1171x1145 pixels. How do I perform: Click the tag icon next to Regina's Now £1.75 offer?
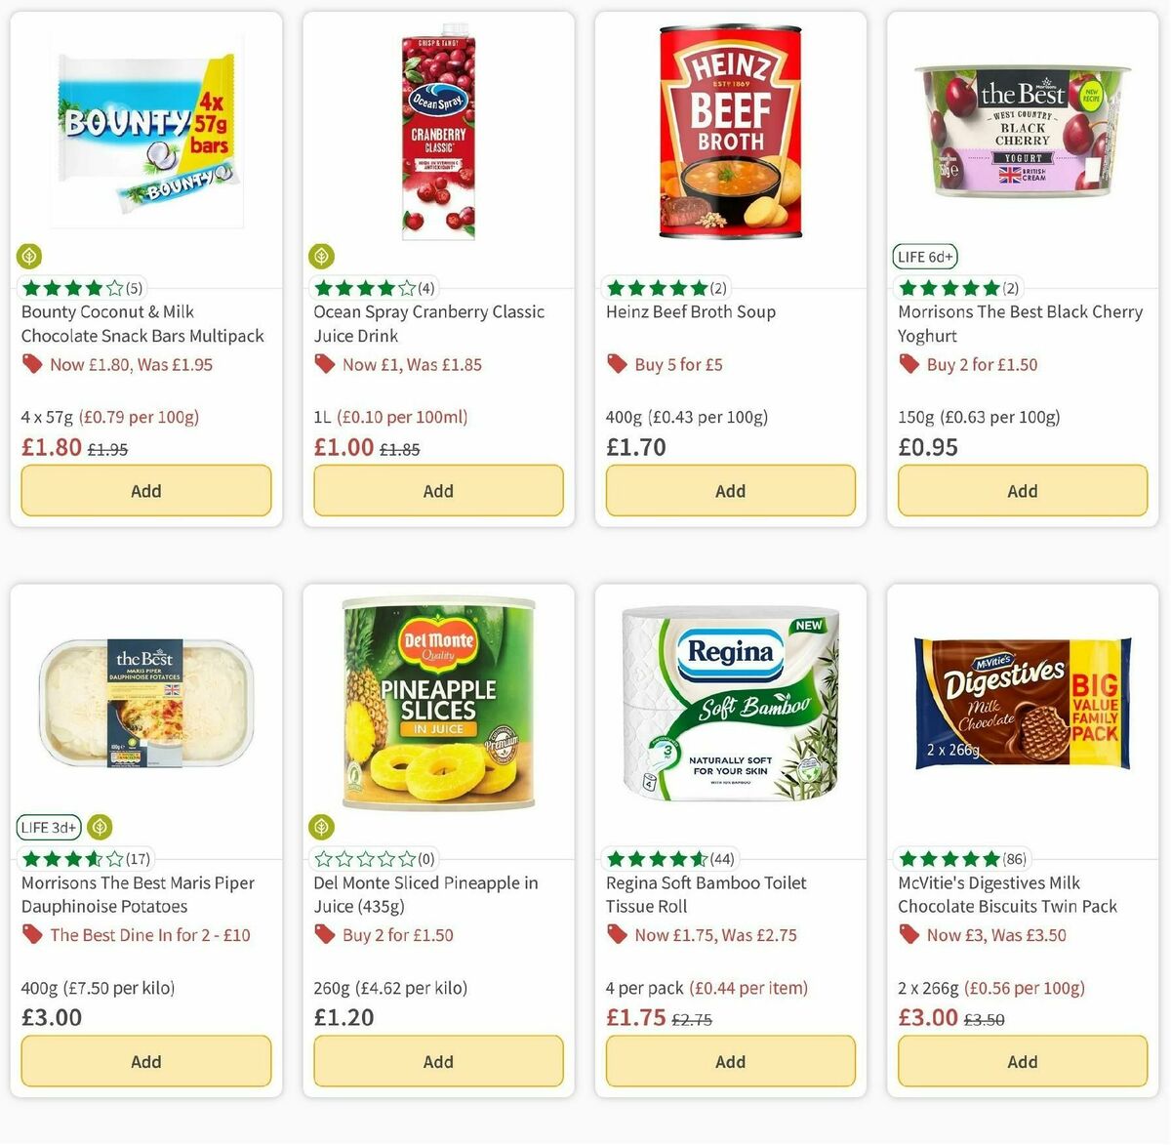pos(617,934)
